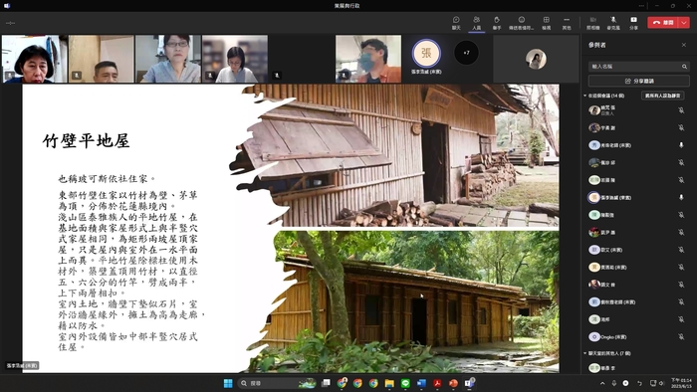The height and width of the screenshot is (392, 697).
Task: Click the mic icon on 張李浩威's row
Action: click(681, 197)
